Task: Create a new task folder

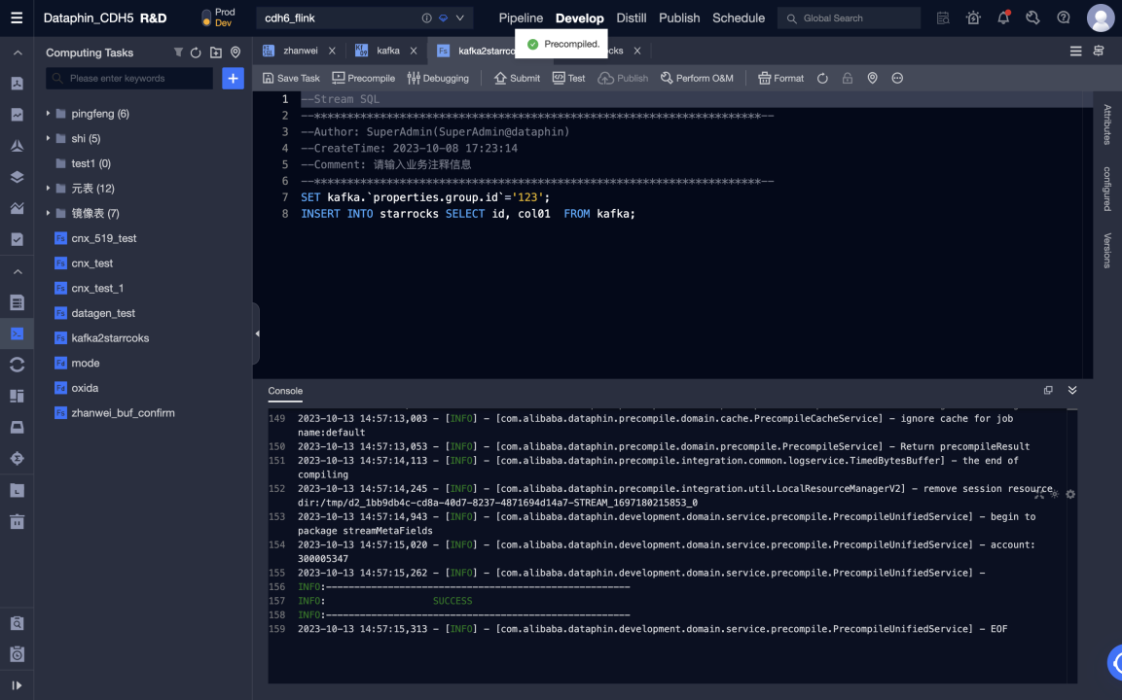Action: coord(216,52)
